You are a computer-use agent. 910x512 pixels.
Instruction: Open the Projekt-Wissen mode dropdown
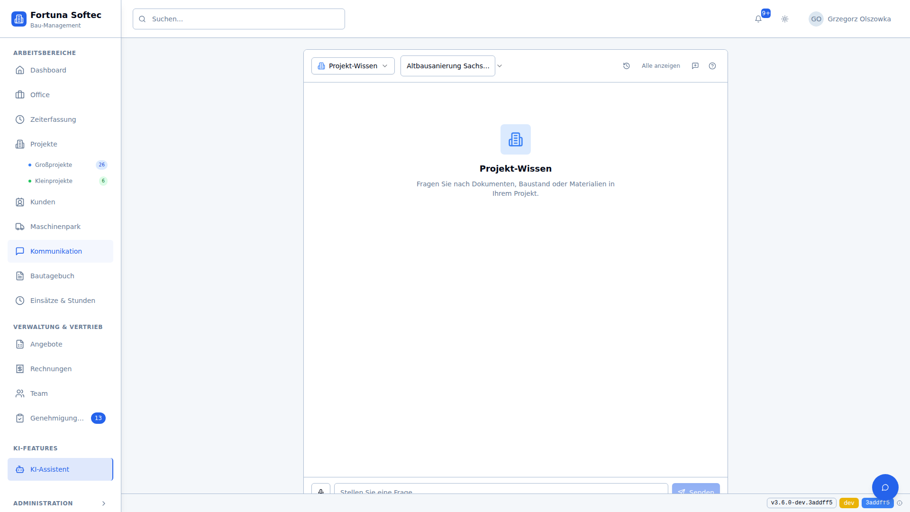pos(353,66)
